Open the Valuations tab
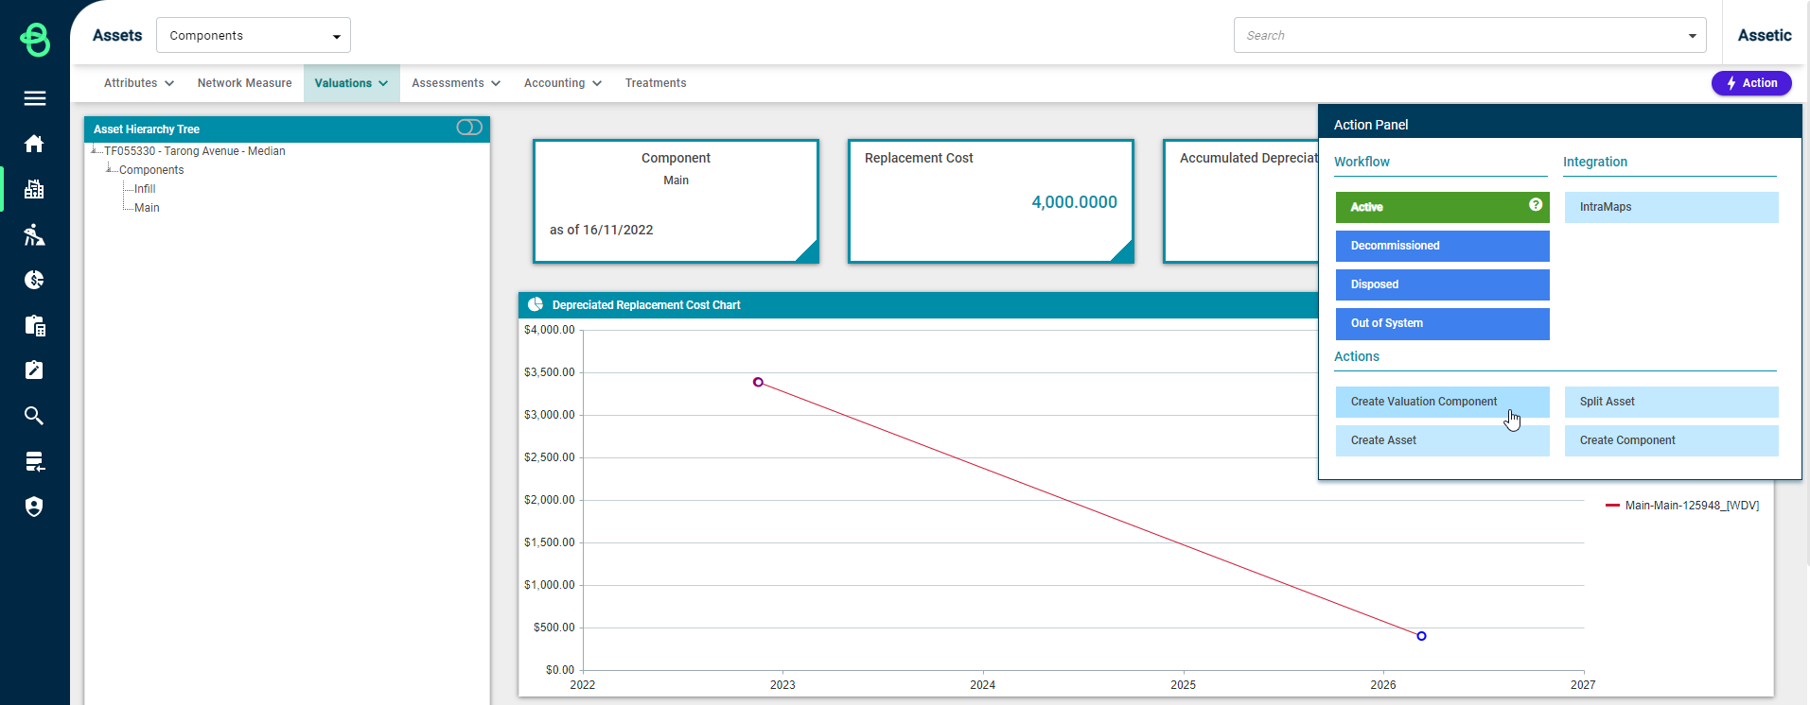 coord(351,83)
